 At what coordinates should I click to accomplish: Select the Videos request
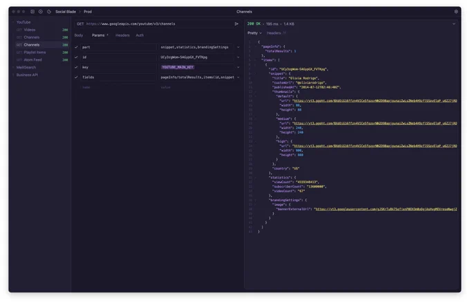41,30
